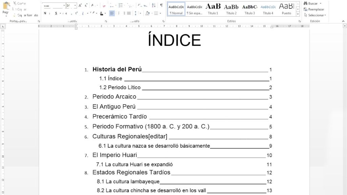
Task: Click the Ordenar alphabetical sort icon
Action: [154, 5]
